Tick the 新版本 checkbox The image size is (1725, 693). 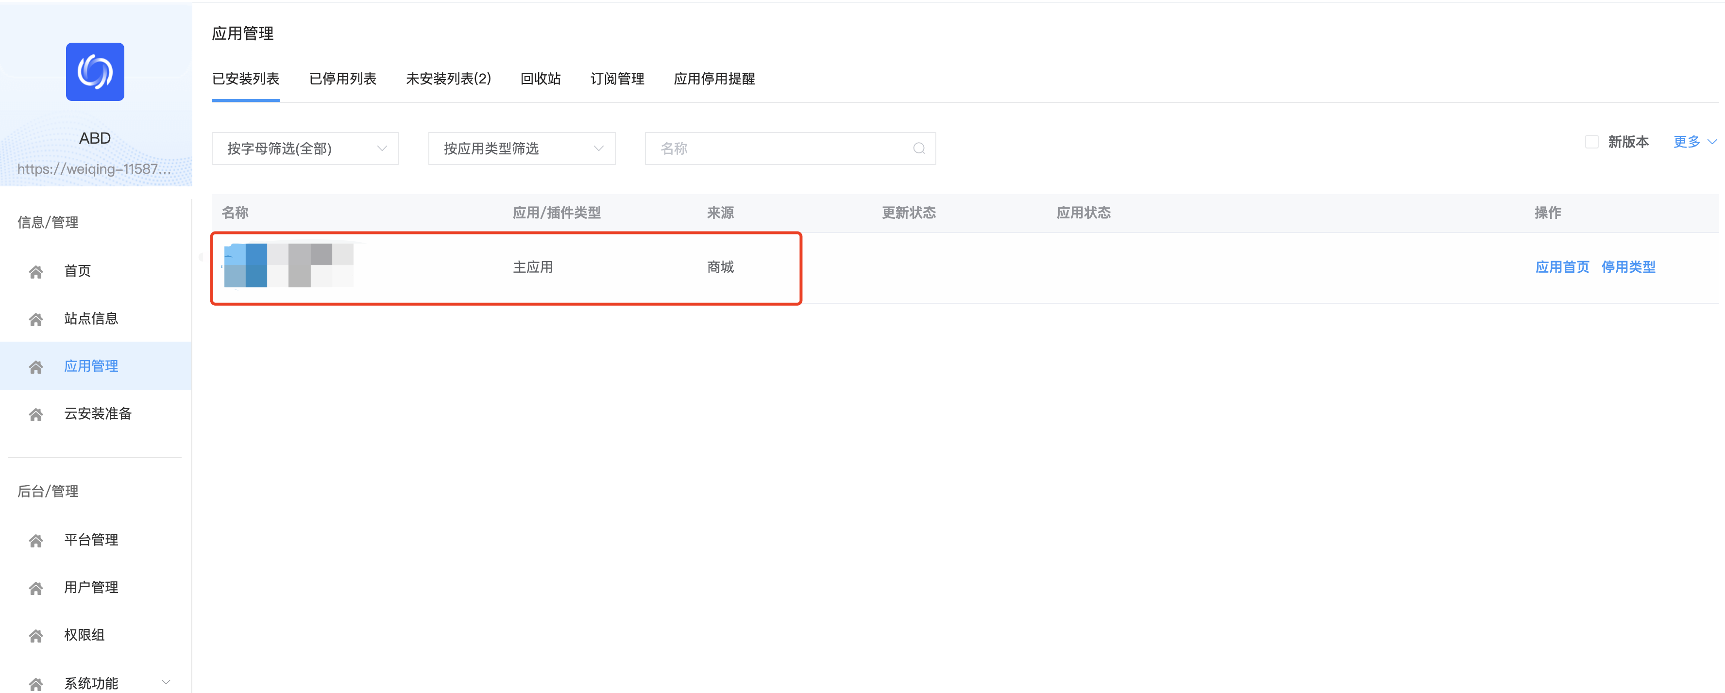pos(1592,142)
